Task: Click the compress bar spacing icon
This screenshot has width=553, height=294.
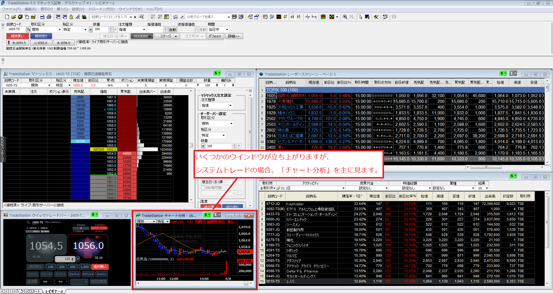Action: coord(308,17)
